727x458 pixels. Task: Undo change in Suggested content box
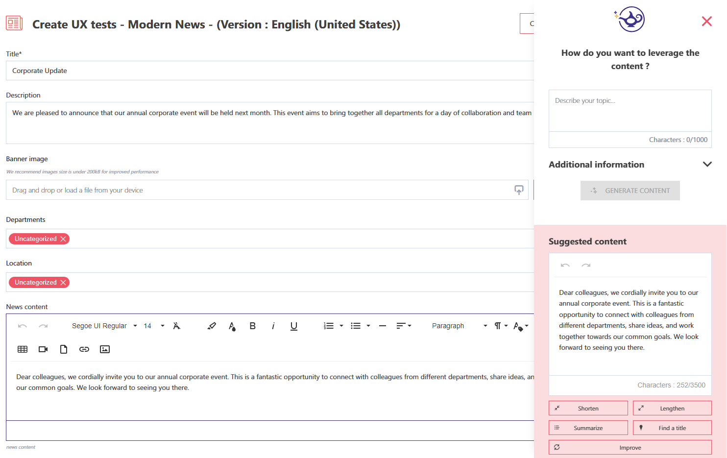pos(565,265)
